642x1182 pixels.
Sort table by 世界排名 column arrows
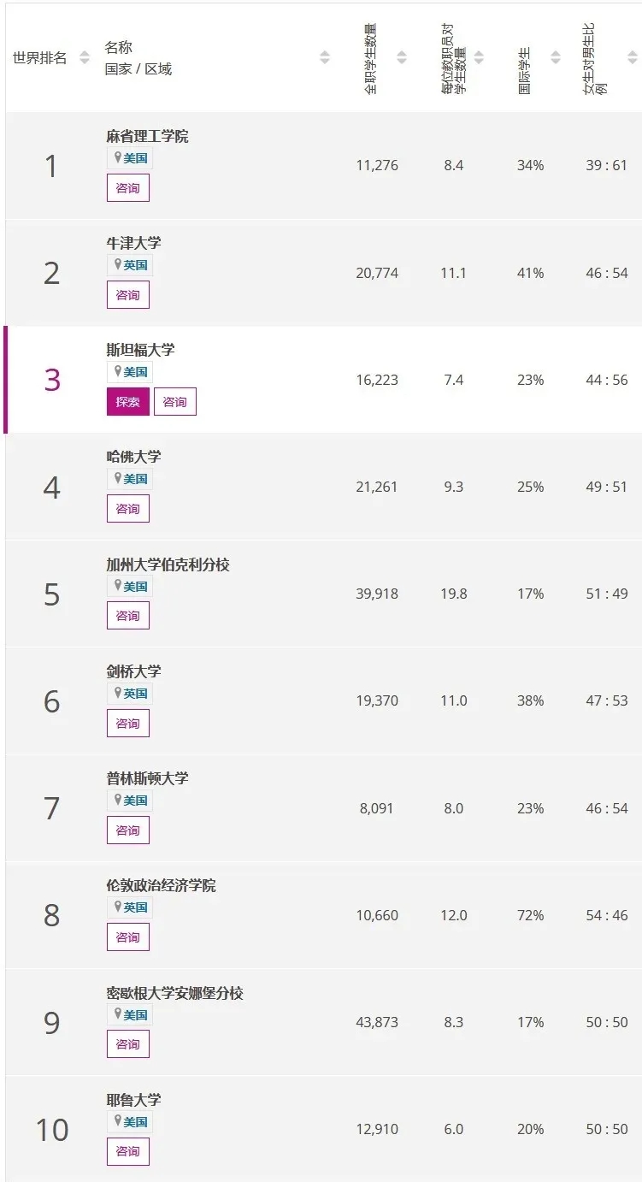pyautogui.click(x=84, y=58)
